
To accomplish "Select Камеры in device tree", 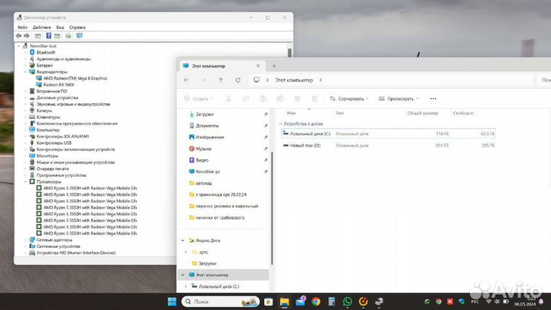I will [44, 111].
